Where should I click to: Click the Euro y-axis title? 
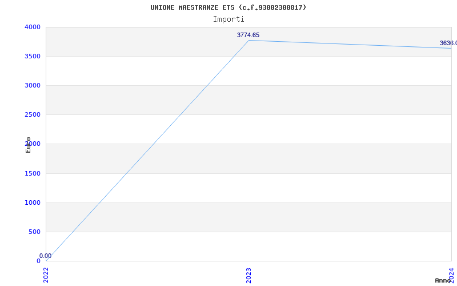pos(28,145)
